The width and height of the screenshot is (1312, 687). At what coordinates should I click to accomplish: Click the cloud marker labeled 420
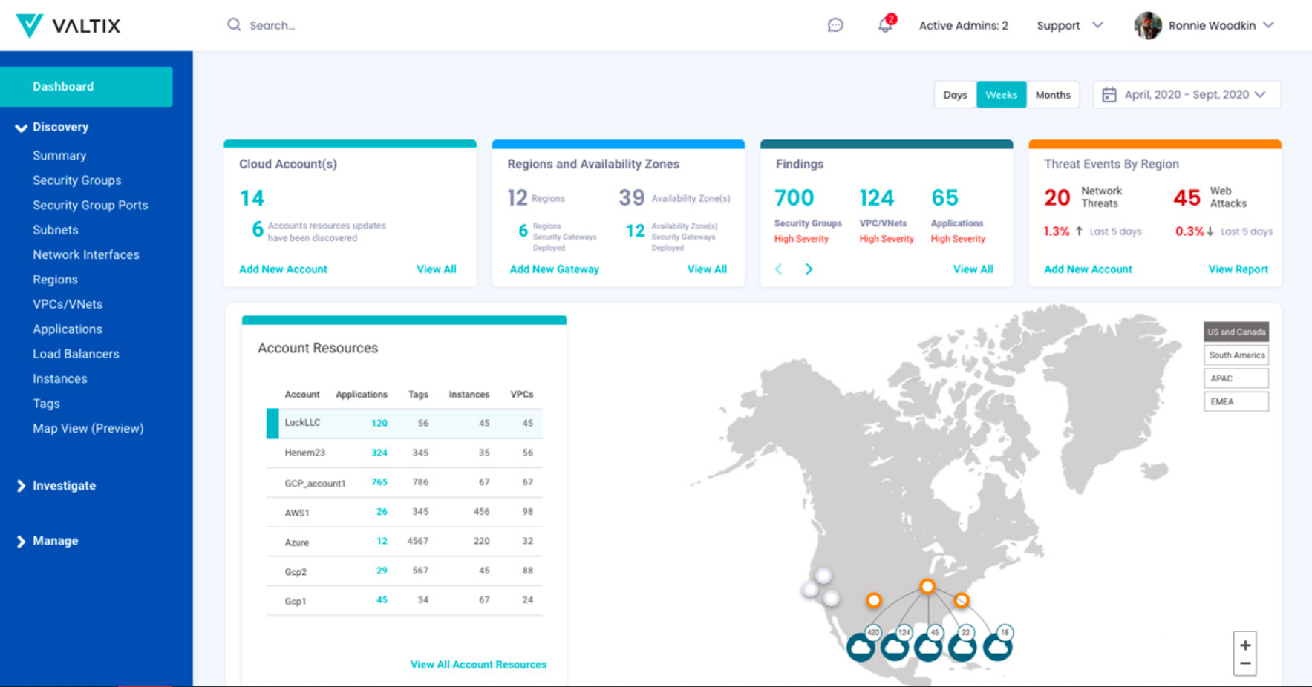point(862,646)
